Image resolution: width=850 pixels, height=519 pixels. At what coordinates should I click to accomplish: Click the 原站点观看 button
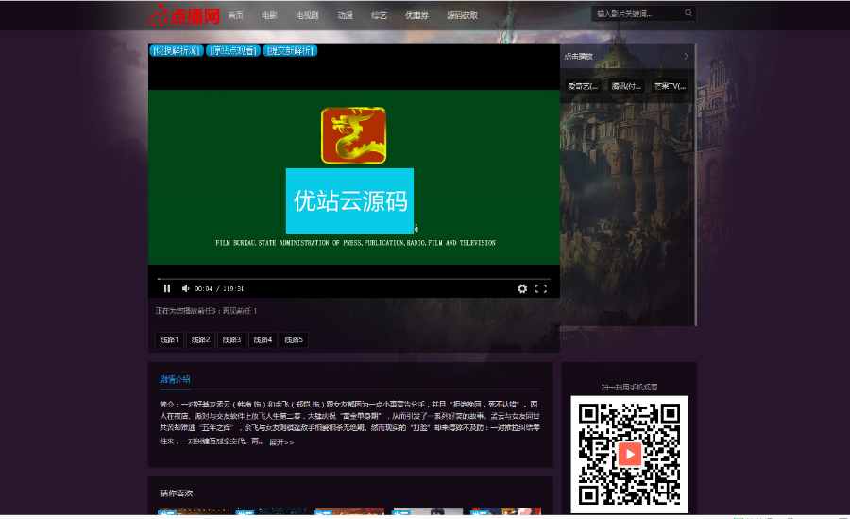pyautogui.click(x=233, y=50)
